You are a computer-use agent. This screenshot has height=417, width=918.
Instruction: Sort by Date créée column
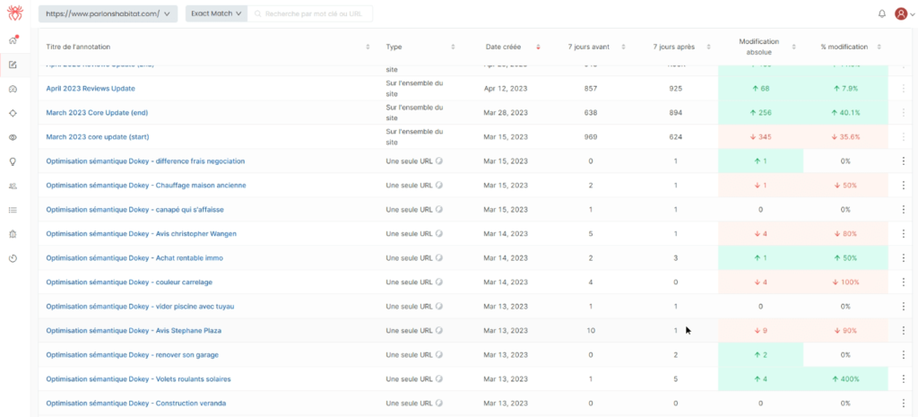point(539,47)
